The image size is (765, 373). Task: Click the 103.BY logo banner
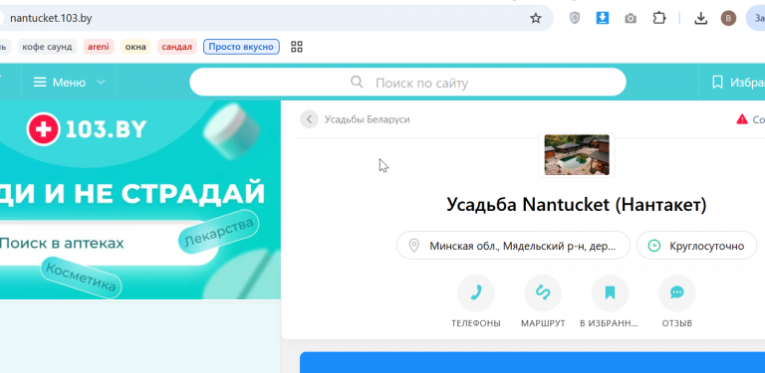pyautogui.click(x=87, y=129)
